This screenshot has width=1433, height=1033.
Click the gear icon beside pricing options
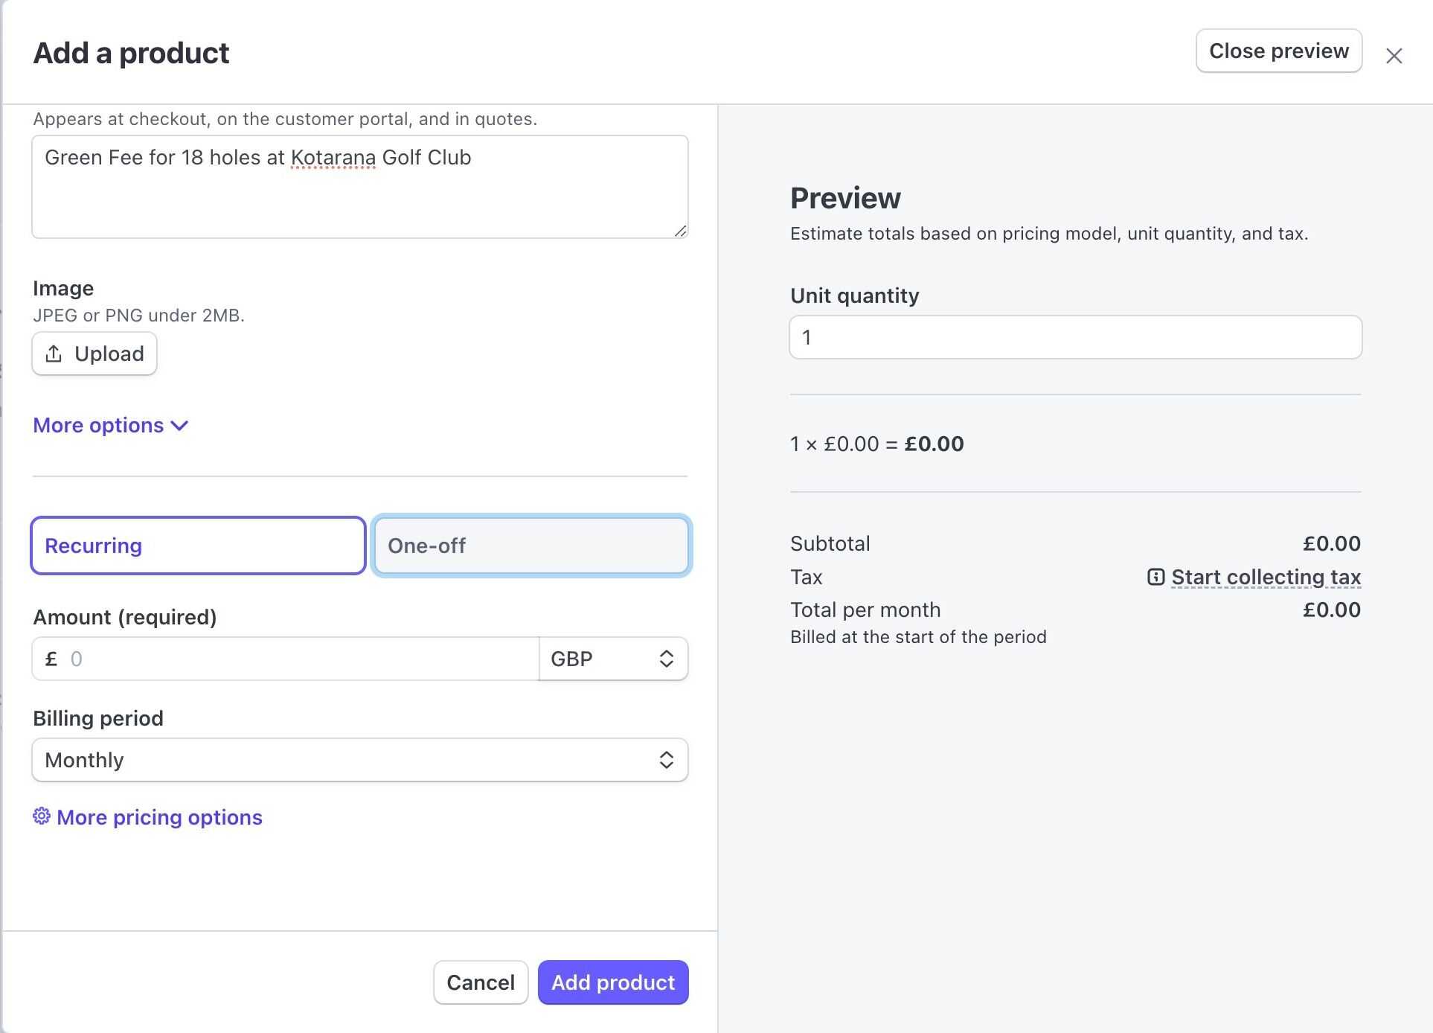click(42, 816)
